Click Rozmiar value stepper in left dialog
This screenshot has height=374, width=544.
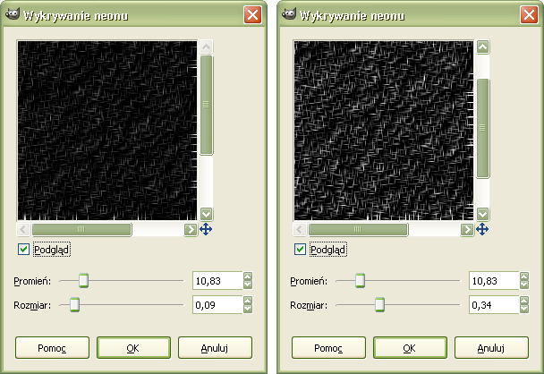[248, 305]
